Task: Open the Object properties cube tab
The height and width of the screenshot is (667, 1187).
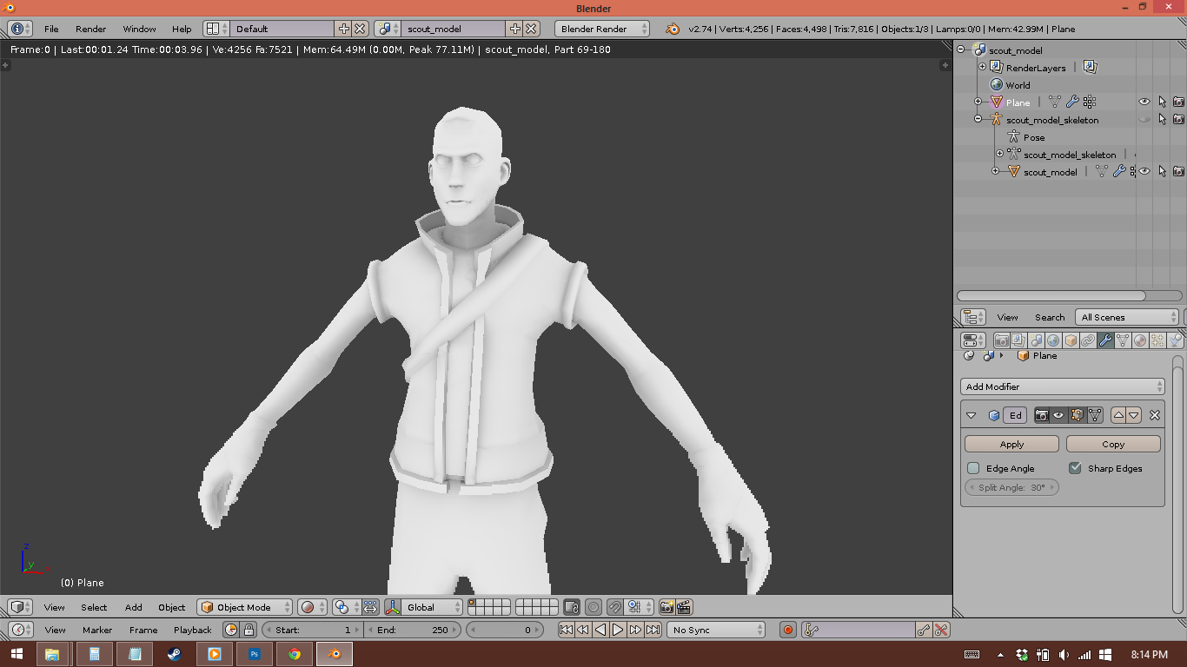Action: pyautogui.click(x=1071, y=340)
